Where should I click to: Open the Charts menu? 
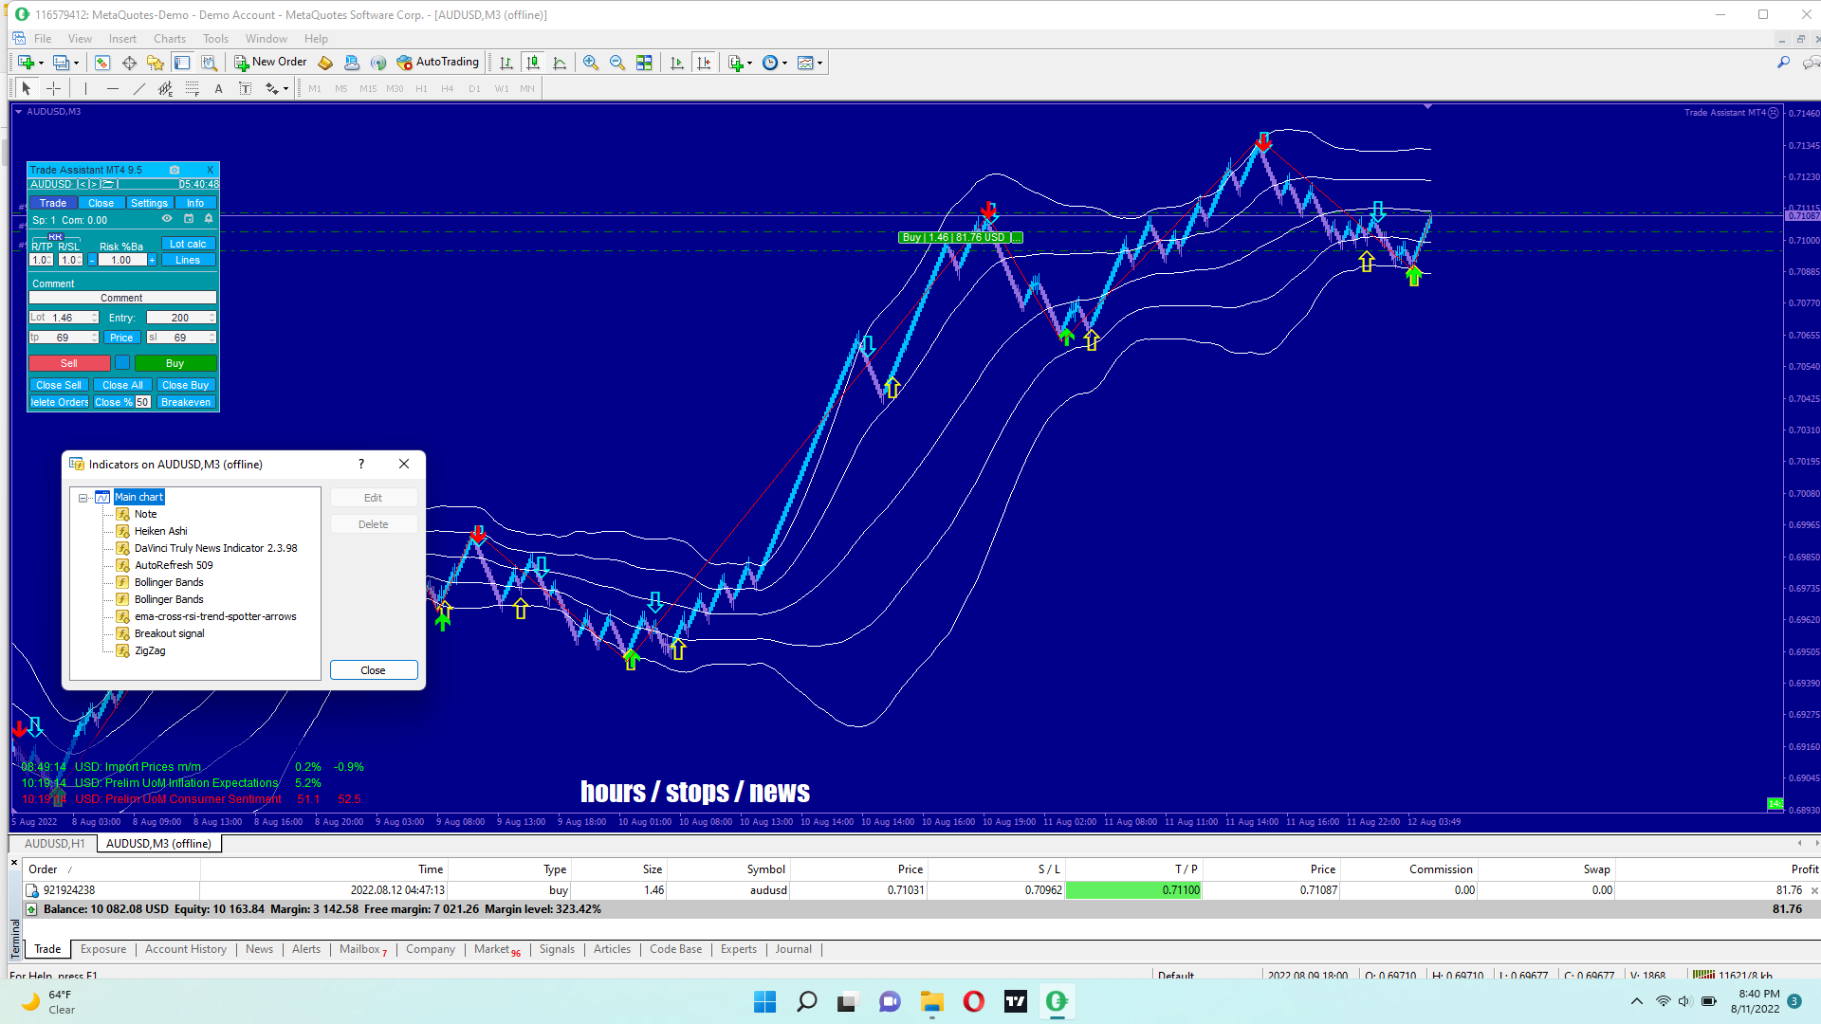point(170,39)
